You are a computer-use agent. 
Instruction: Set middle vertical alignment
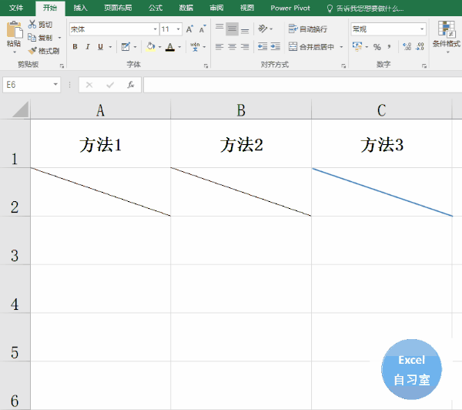[233, 29]
